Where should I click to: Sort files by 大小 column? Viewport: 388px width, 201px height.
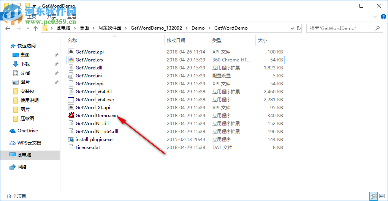click(x=263, y=40)
